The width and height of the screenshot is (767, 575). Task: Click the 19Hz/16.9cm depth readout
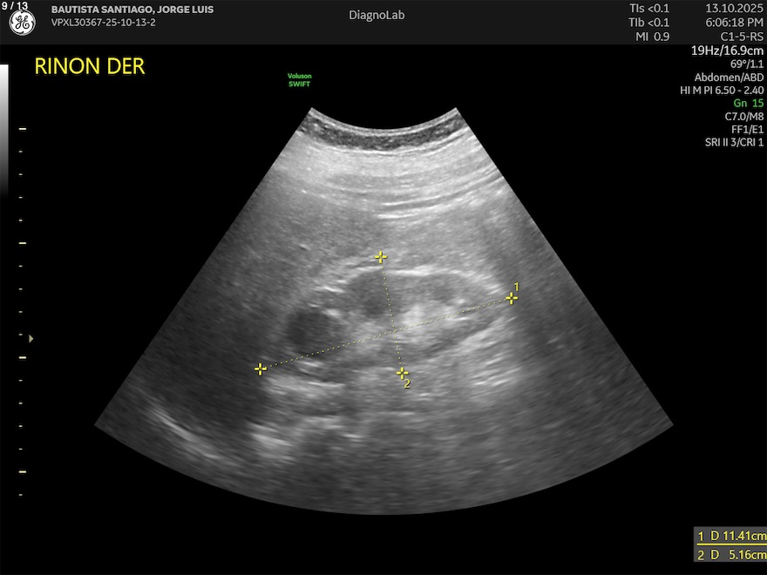click(x=728, y=51)
